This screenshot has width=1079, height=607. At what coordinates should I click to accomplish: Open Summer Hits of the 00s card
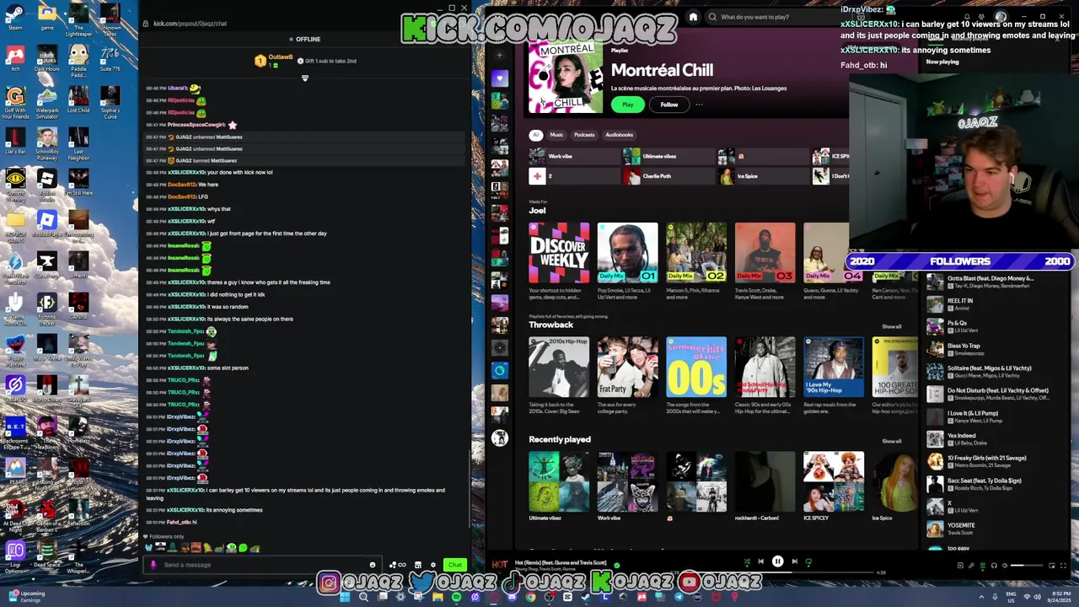coord(695,375)
